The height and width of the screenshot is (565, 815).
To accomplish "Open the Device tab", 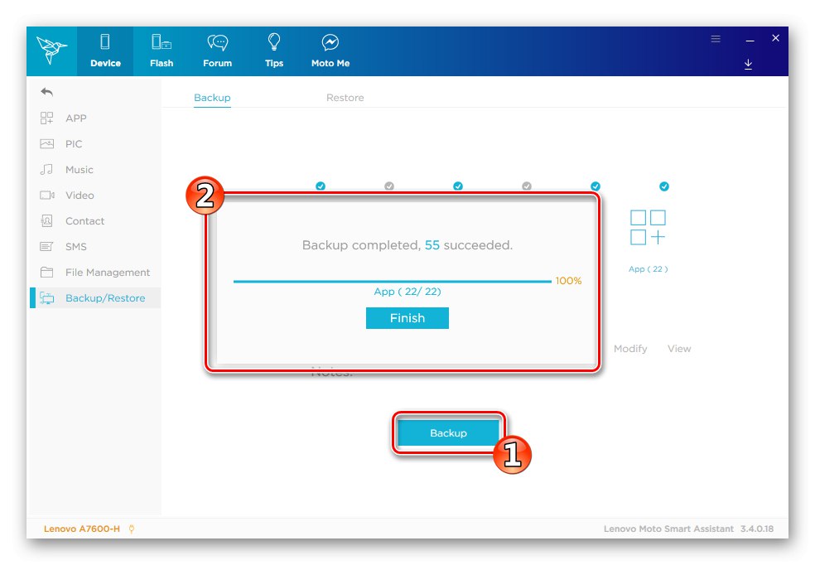I will [x=105, y=51].
